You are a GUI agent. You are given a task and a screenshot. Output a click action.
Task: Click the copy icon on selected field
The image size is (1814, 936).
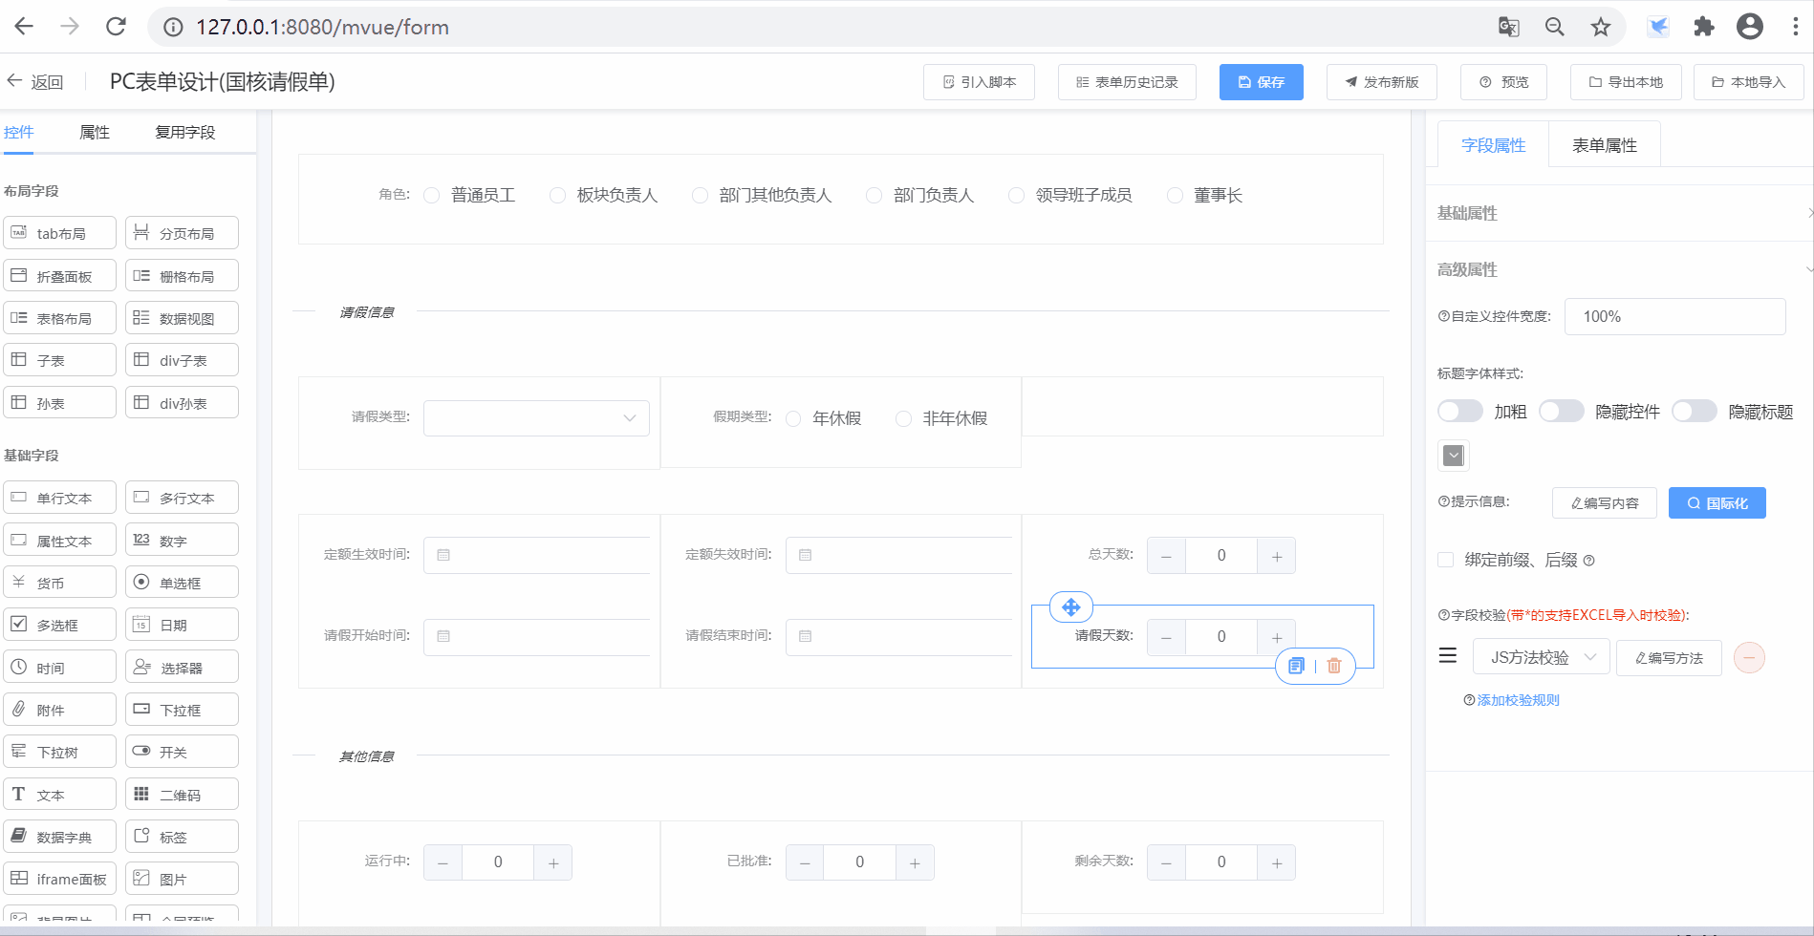1296,666
